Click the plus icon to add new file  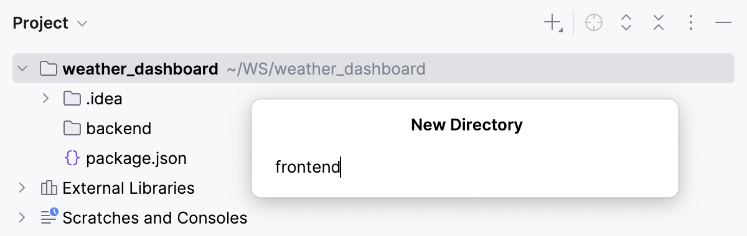click(x=553, y=24)
